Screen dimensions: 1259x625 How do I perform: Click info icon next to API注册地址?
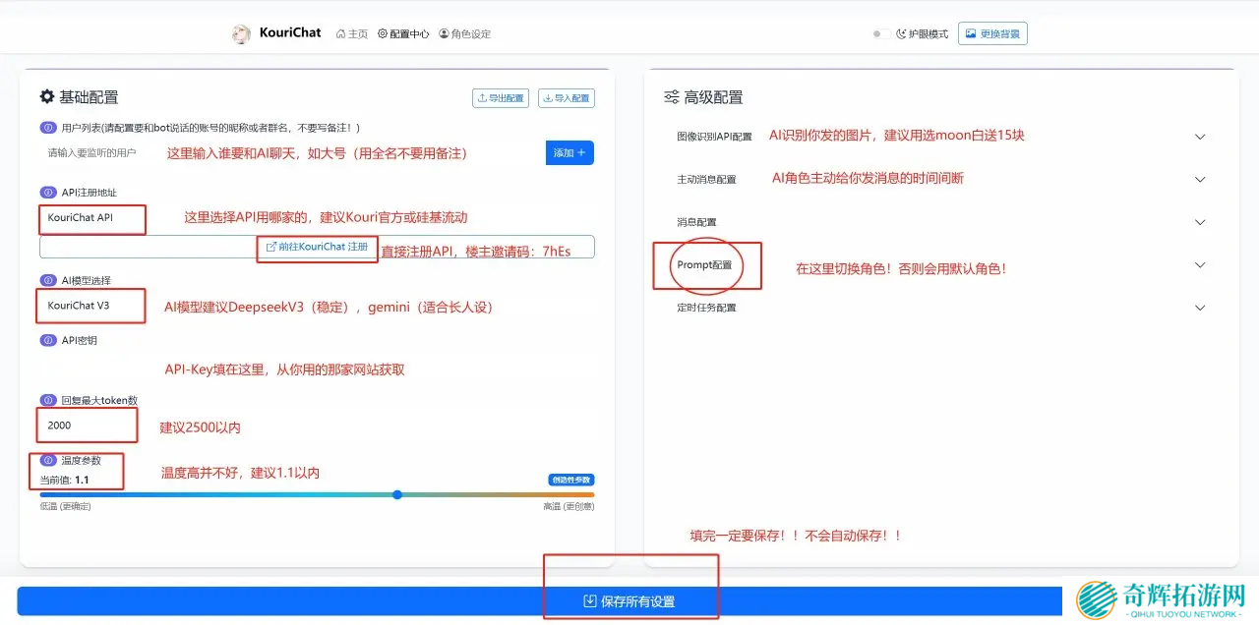pos(48,193)
